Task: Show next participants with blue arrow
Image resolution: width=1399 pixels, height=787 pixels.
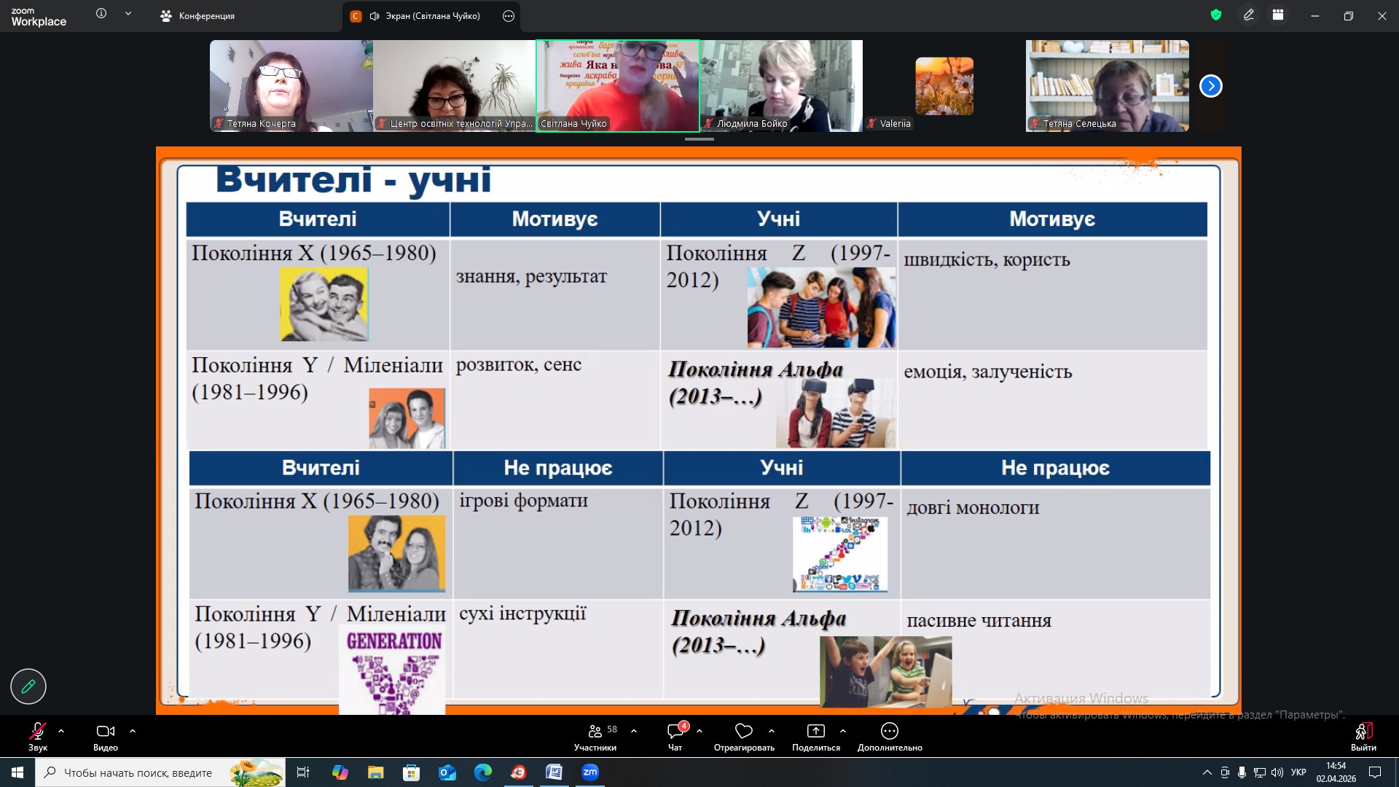Action: click(1210, 86)
